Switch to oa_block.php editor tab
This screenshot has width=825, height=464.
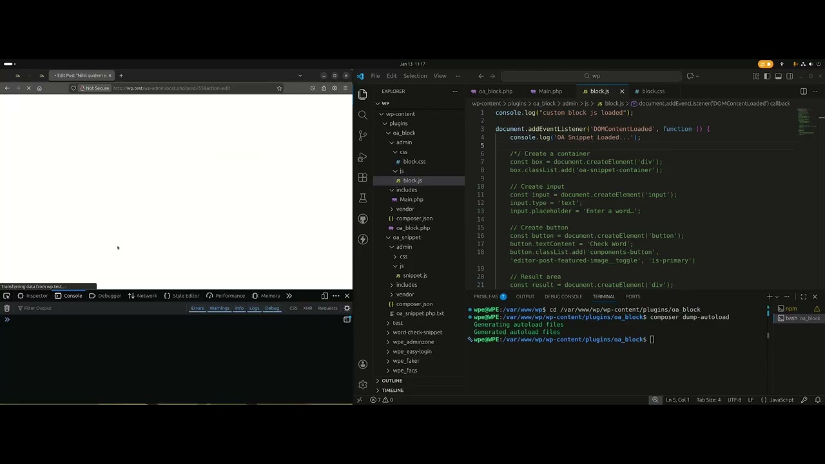click(x=496, y=92)
